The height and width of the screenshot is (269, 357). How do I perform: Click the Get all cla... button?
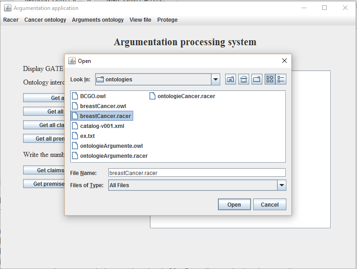[x=44, y=125]
